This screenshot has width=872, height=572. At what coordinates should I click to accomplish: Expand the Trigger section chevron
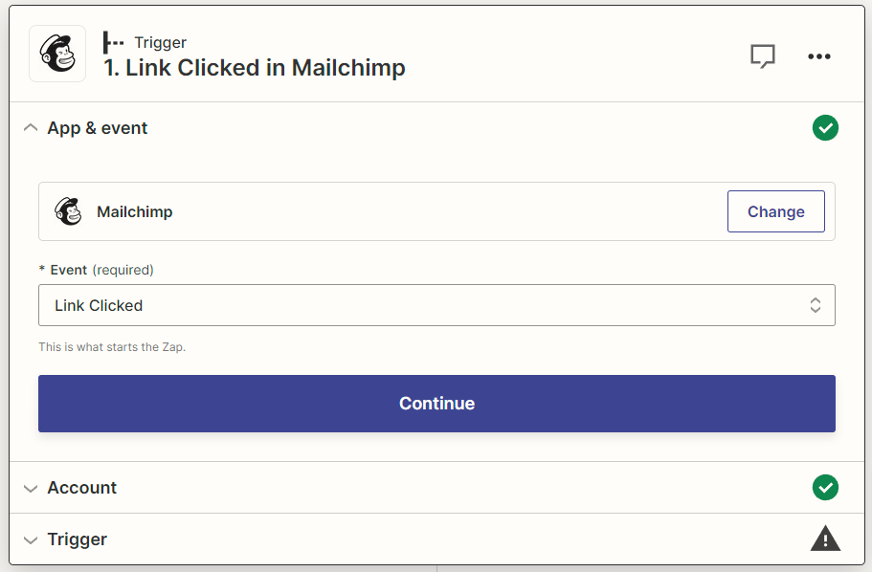[x=31, y=539]
